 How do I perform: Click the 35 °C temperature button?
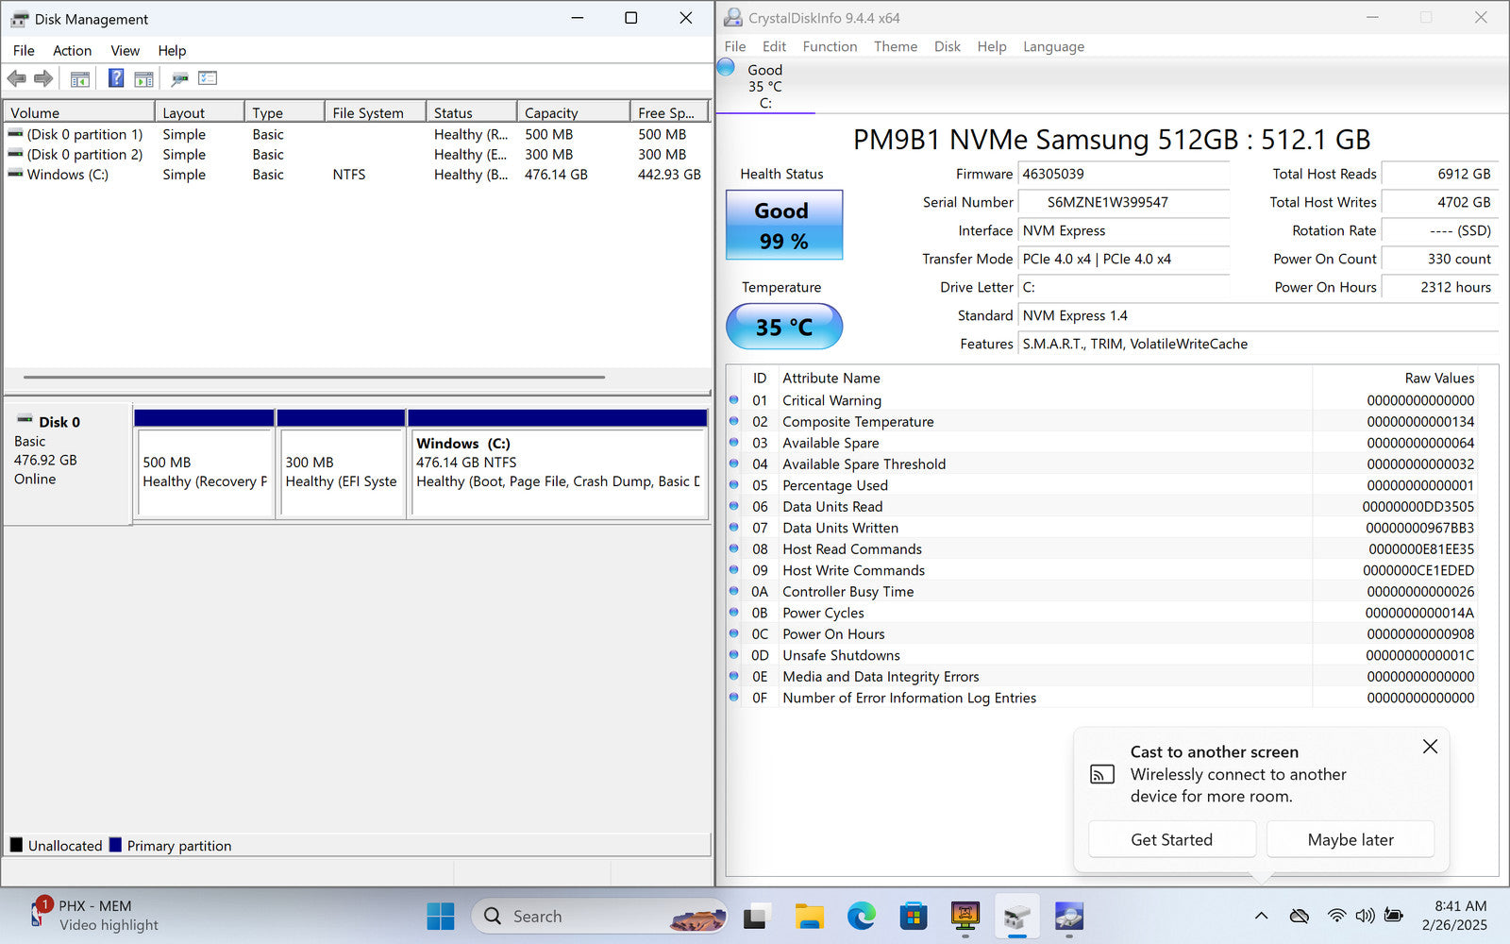[783, 327]
